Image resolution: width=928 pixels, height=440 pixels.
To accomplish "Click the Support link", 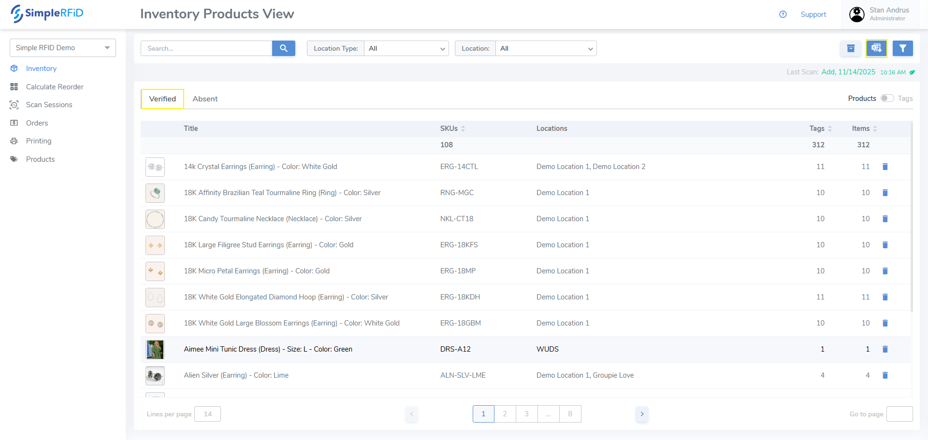I will (813, 14).
